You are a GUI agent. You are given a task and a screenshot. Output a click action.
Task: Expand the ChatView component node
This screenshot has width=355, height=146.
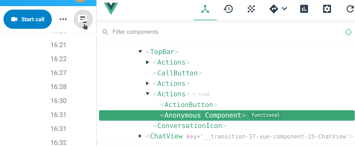(x=140, y=136)
